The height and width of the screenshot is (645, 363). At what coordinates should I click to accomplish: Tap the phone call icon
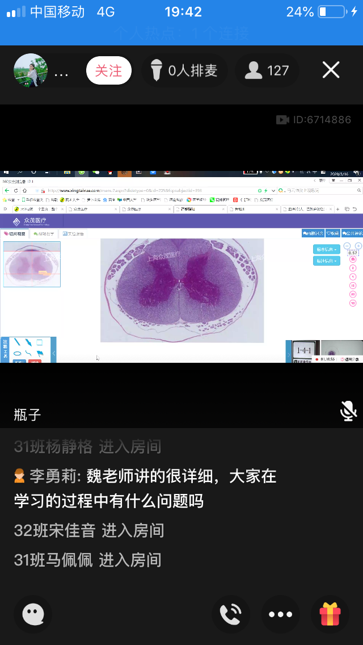coord(231,614)
